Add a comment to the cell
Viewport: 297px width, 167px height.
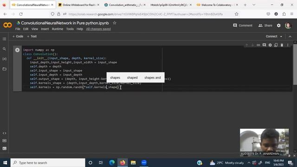coord(264,45)
